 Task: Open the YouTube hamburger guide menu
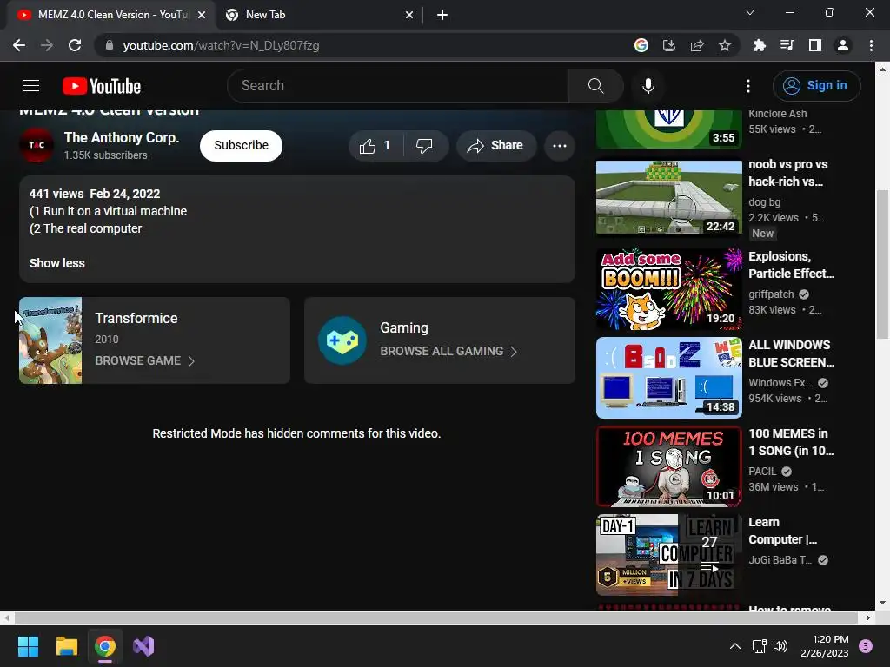pos(31,86)
